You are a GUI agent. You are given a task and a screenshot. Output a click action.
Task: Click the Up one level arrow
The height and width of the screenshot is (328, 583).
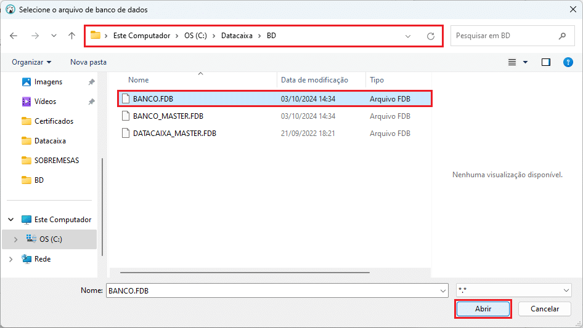pyautogui.click(x=71, y=36)
